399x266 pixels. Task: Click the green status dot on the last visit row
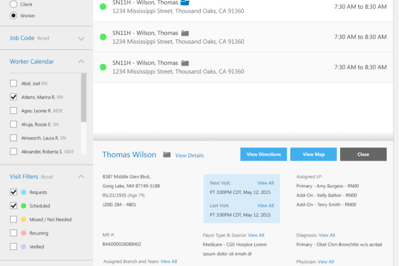pos(103,67)
